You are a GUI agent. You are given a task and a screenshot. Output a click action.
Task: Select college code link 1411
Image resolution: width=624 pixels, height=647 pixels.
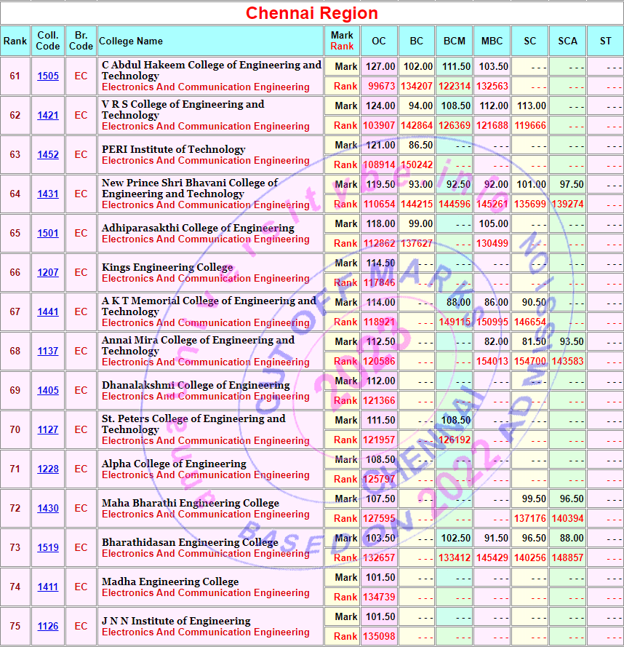(x=48, y=587)
